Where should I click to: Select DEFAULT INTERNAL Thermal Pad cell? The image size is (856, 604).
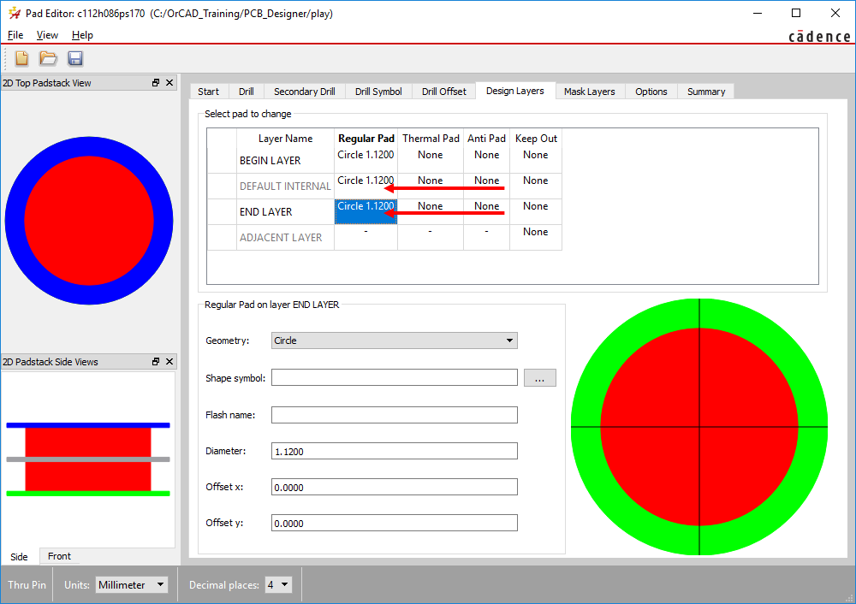point(431,186)
